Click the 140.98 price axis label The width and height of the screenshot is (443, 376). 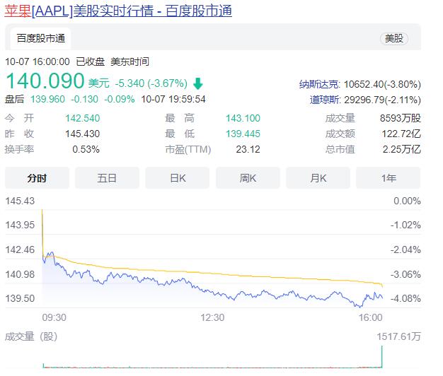(20, 274)
